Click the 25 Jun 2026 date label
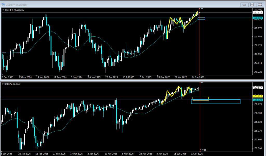 (180, 154)
